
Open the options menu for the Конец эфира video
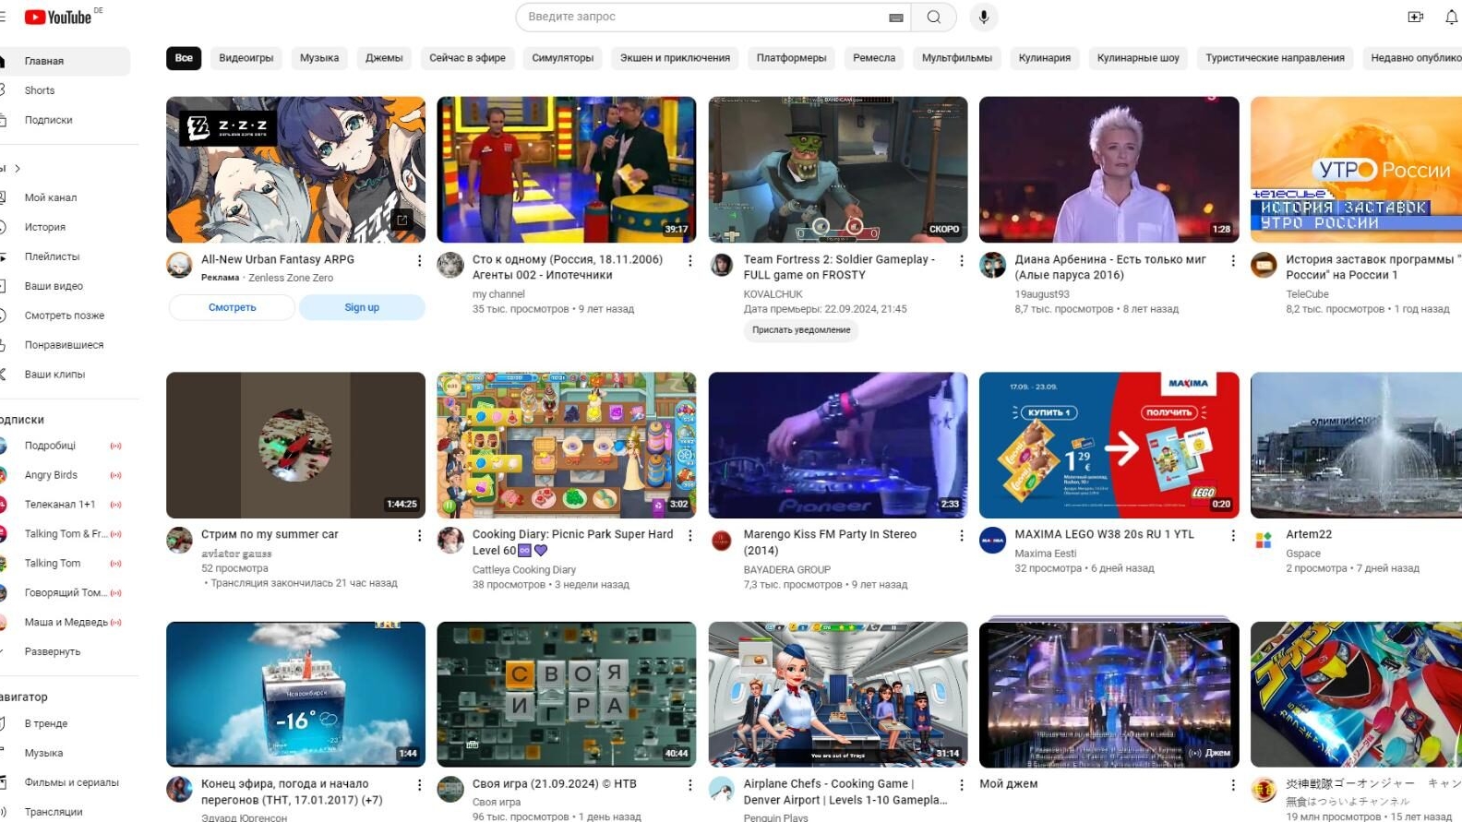pos(419,785)
